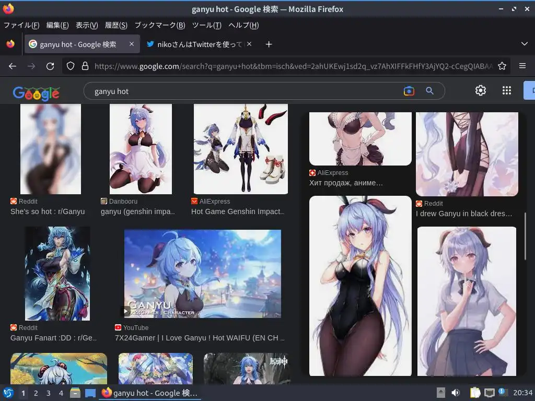Image resolution: width=535 pixels, height=401 pixels.
Task: Open the Firefox hamburger menu
Action: pyautogui.click(x=522, y=66)
